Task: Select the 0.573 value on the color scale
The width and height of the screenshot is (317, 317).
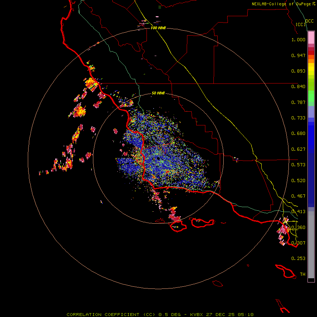Action: 298,165
